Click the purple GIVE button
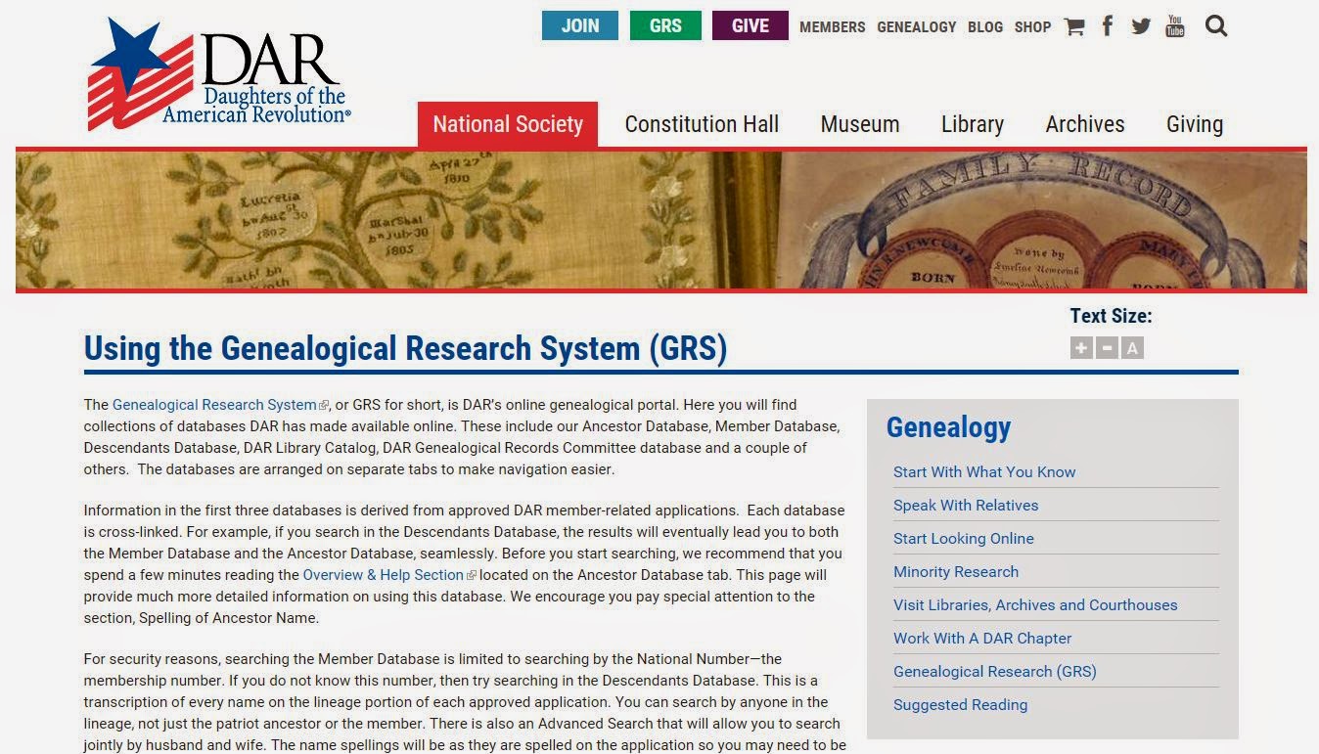 pos(750,25)
